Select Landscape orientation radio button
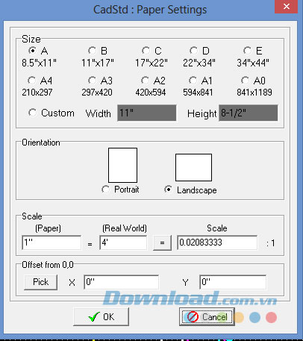 (x=168, y=190)
